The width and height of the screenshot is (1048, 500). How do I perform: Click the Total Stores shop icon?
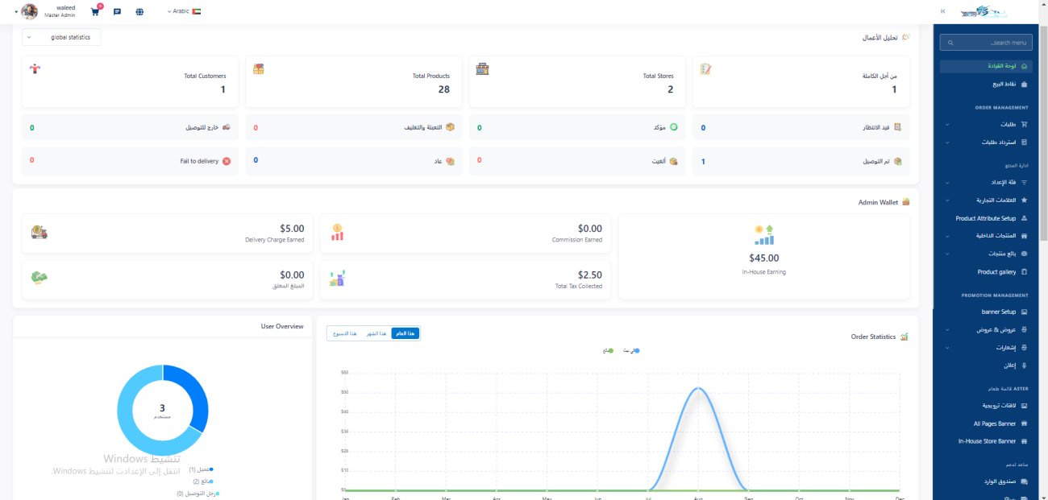[x=482, y=69]
